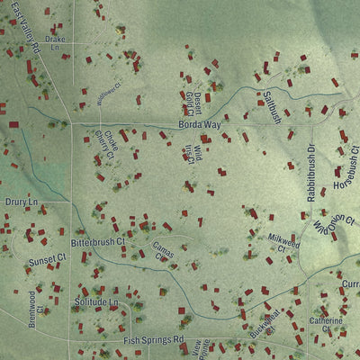Click the Desert Gold Ct label

(x=193, y=103)
